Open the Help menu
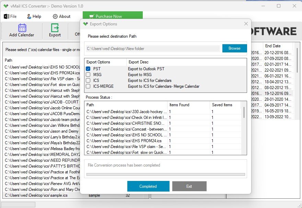This screenshot has width=302, height=208. click(x=34, y=16)
